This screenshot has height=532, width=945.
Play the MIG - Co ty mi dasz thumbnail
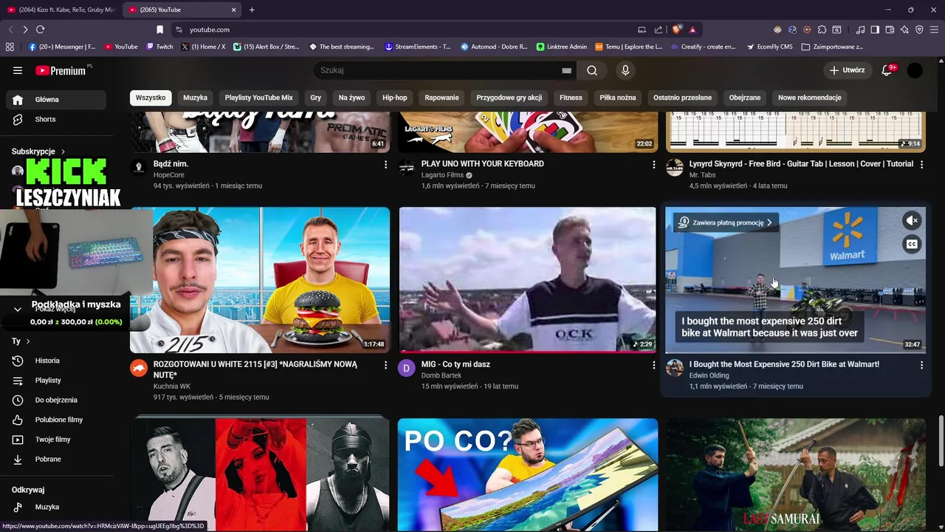point(527,279)
